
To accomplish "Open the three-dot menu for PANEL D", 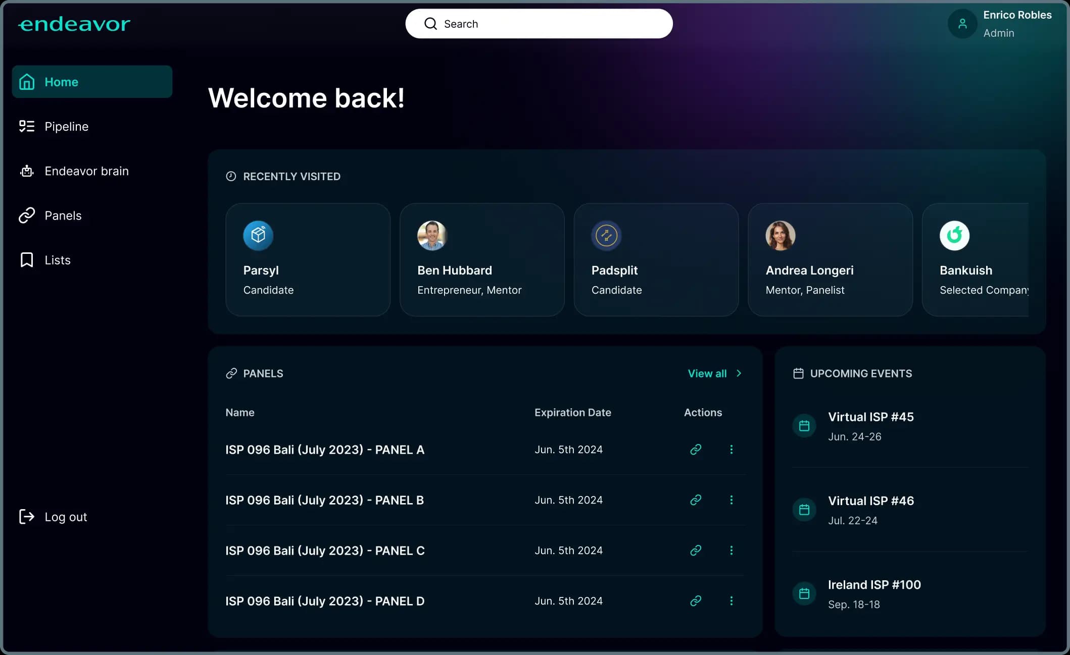I will [731, 601].
